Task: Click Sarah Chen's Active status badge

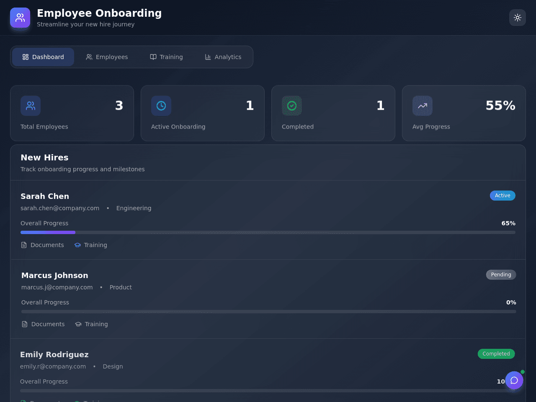Action: [502, 196]
